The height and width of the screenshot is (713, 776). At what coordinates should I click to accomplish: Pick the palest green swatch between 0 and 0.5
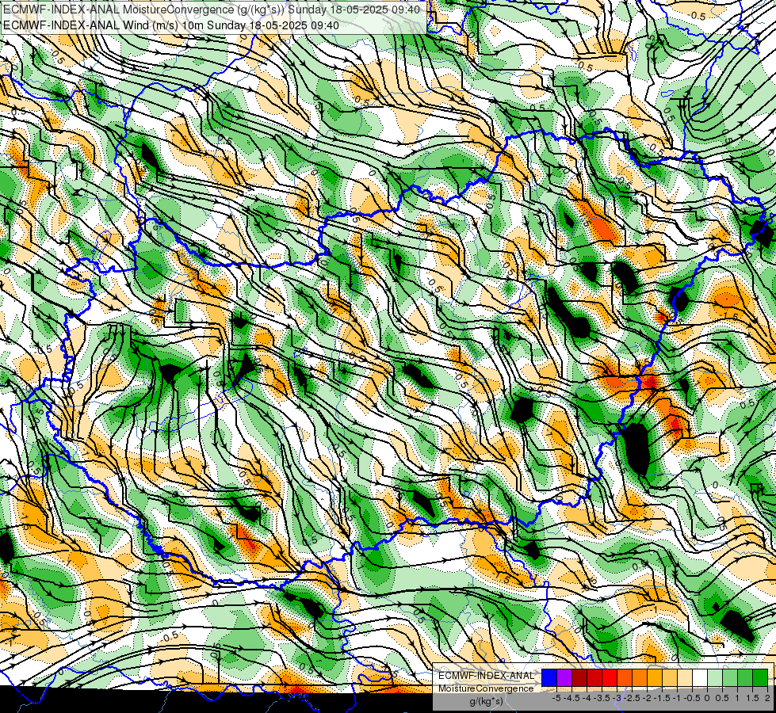coord(715,677)
